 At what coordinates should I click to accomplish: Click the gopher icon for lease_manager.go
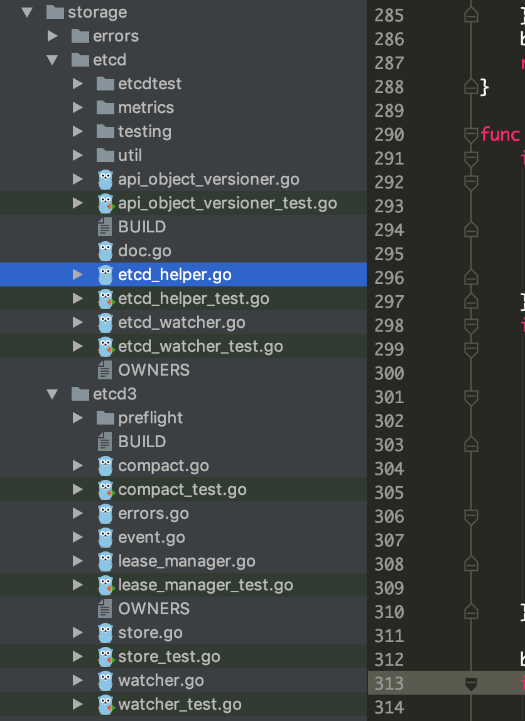[x=106, y=561]
